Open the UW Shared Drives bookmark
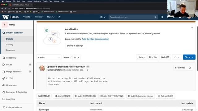The width and height of the screenshot is (198, 111). coord(48,12)
